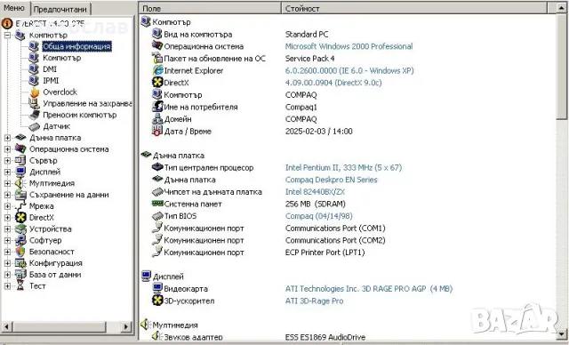Viewport: 569px width, 345px height.
Task: Click the Устройства devices icon in tree
Action: click(x=20, y=229)
